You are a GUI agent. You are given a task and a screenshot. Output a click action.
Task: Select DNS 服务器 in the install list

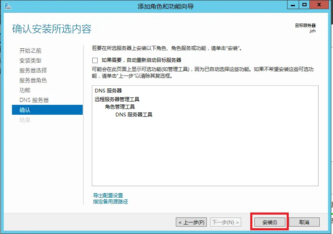tap(108, 91)
